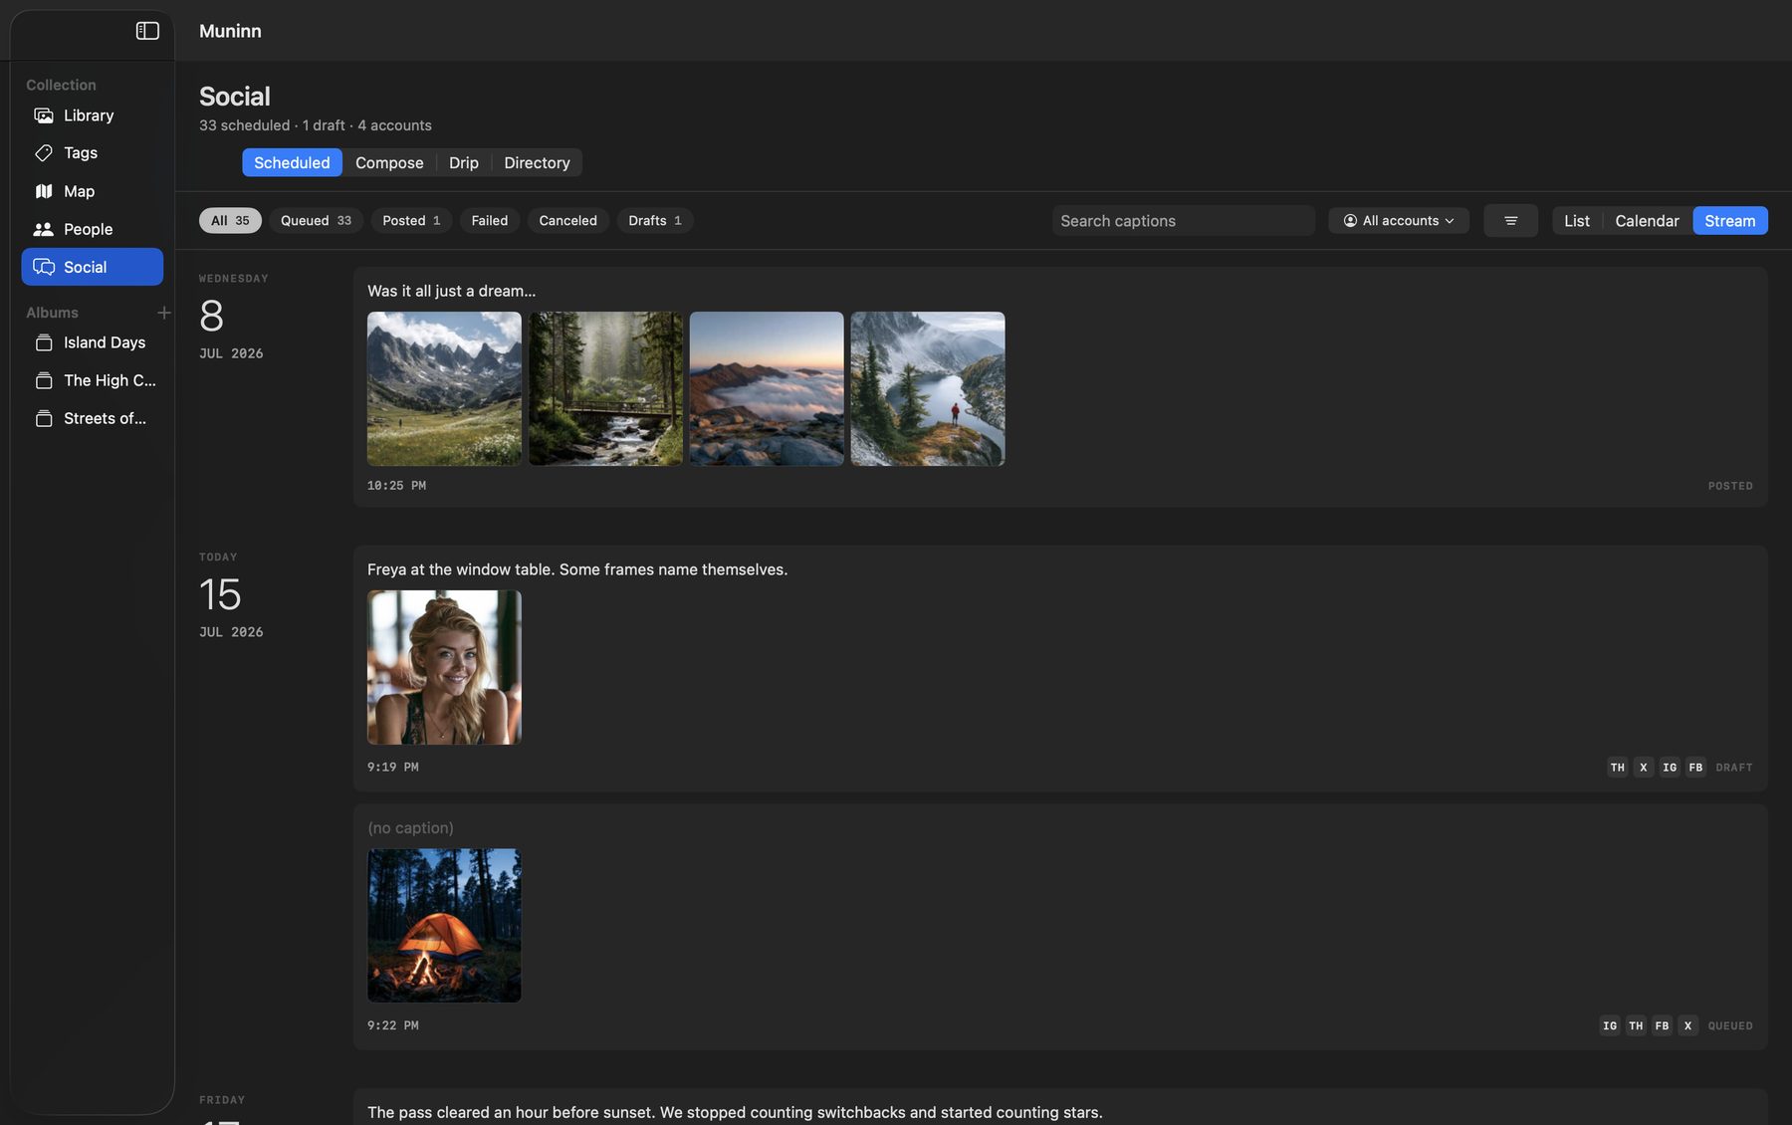Filter by Queued 33 posts

click(316, 220)
